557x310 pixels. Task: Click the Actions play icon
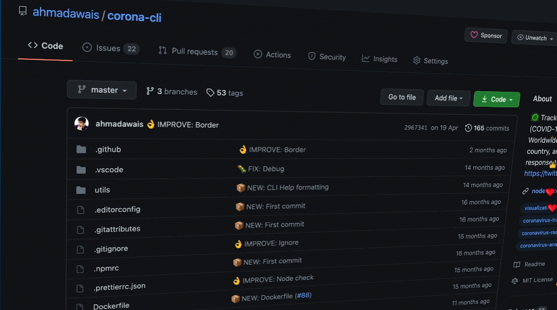[x=258, y=54]
